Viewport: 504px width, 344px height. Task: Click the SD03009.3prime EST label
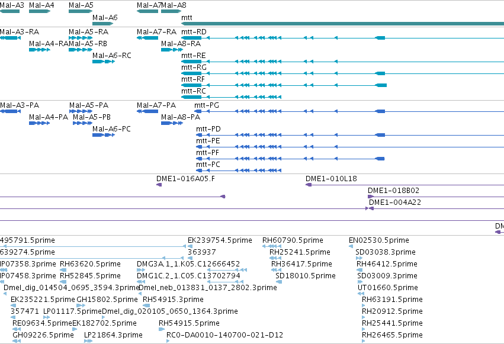click(x=387, y=277)
